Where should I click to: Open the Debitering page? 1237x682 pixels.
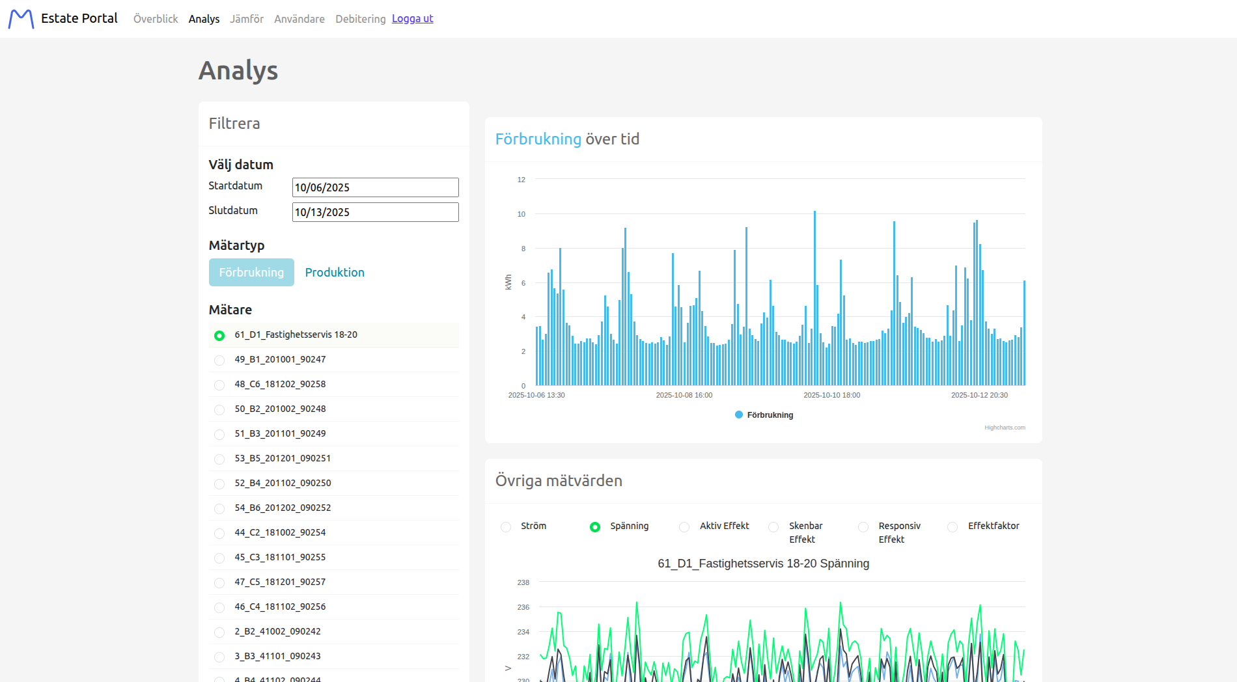pos(361,19)
